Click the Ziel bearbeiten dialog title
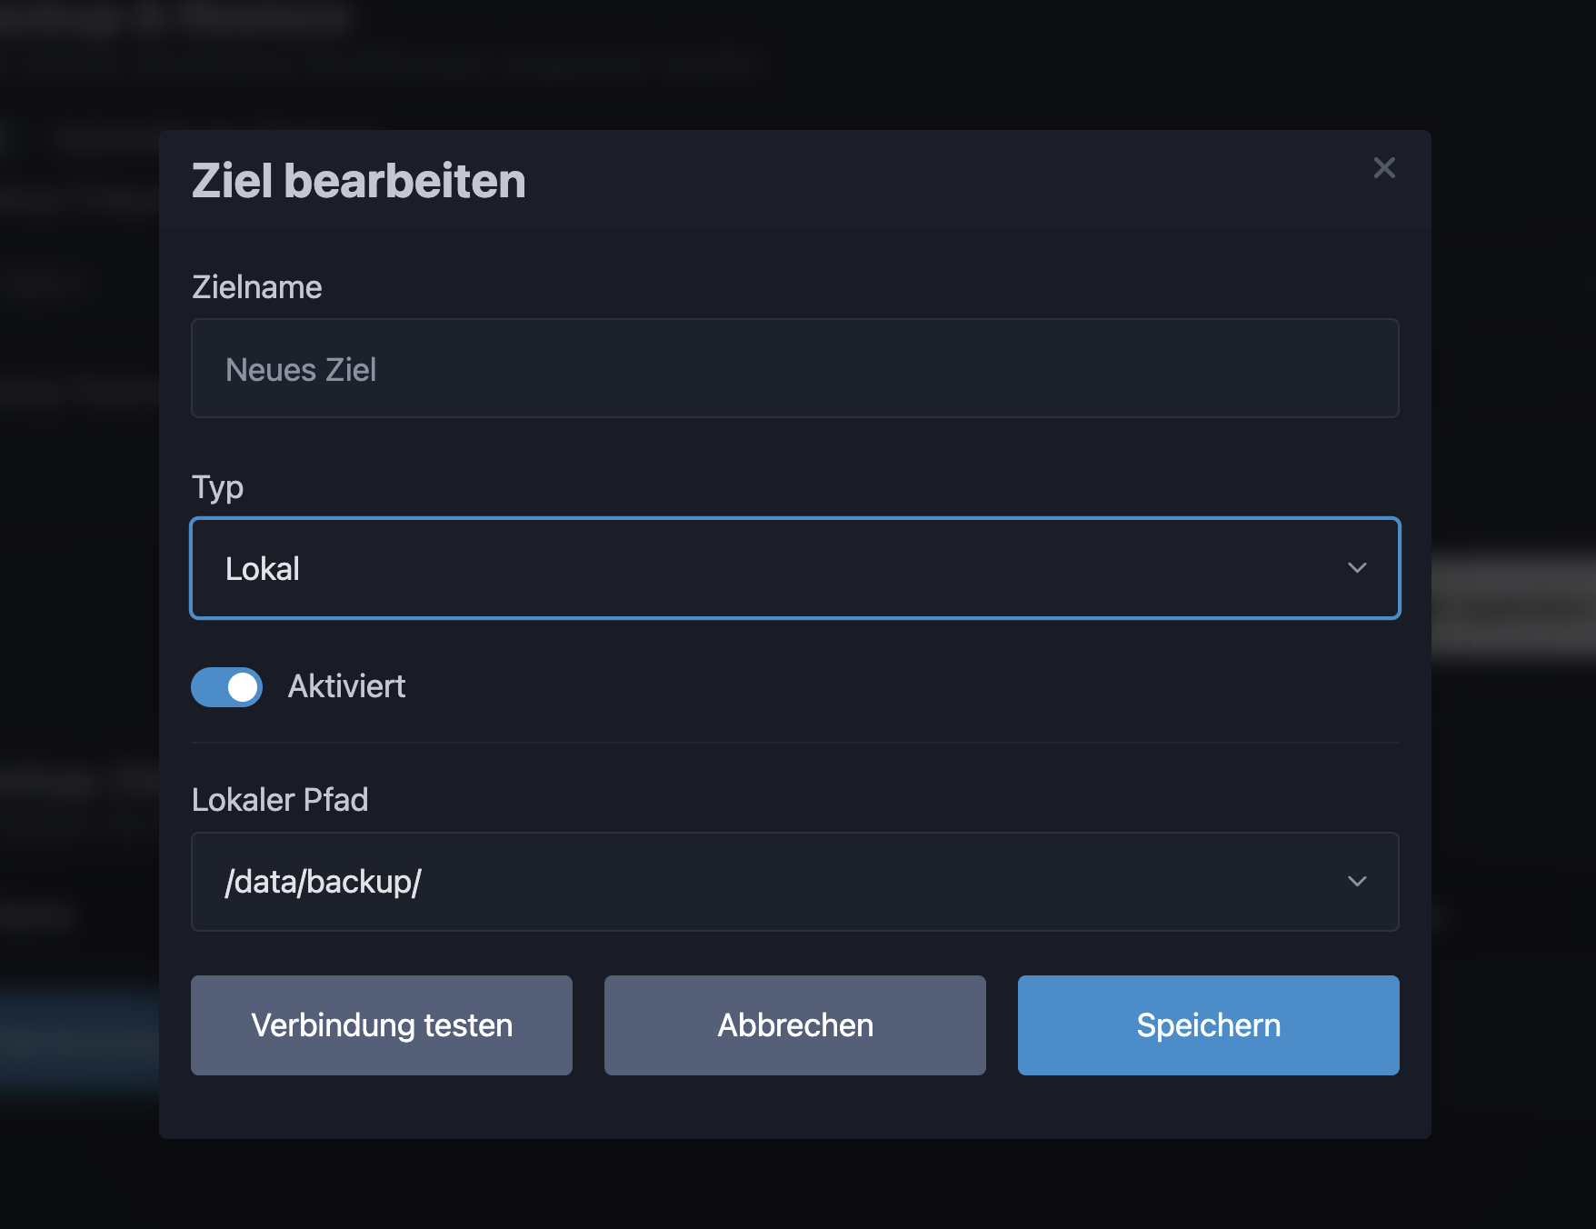The height and width of the screenshot is (1229, 1596). pos(357,180)
